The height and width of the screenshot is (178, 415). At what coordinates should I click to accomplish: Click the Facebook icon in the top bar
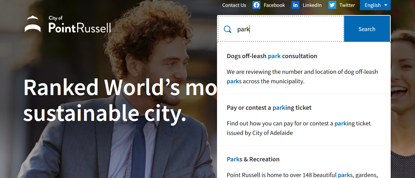[256, 5]
